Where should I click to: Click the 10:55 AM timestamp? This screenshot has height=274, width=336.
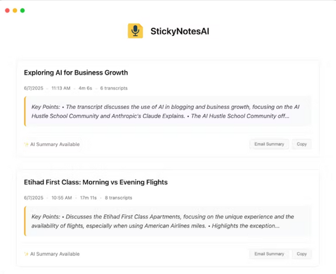(x=61, y=198)
